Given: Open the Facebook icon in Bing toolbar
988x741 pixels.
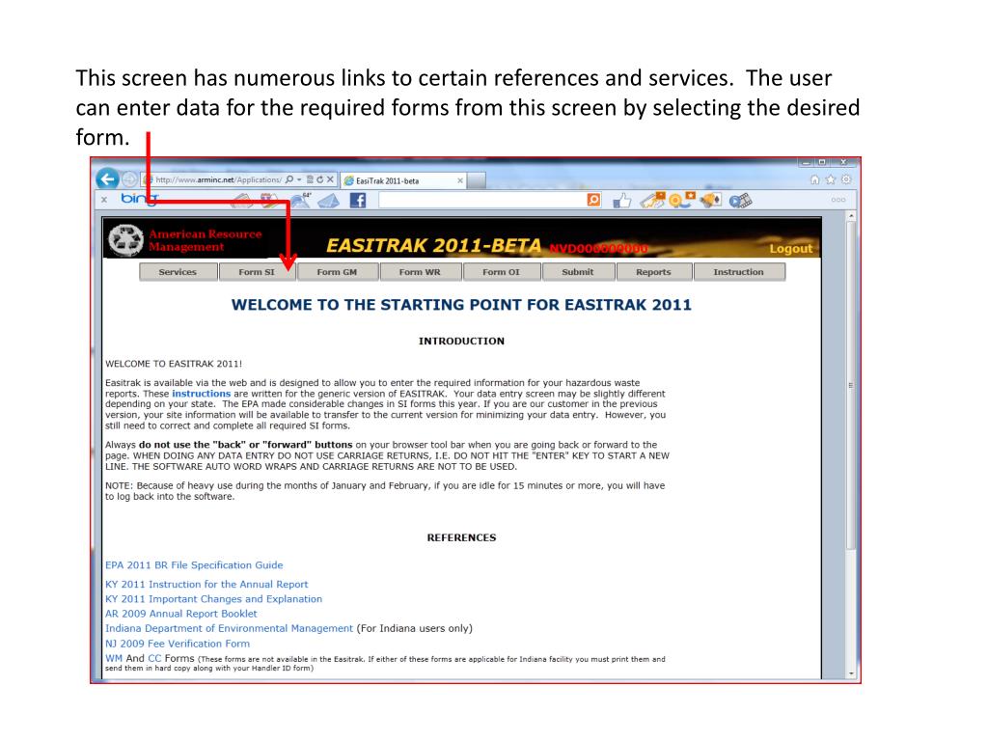Looking at the screenshot, I should (358, 201).
